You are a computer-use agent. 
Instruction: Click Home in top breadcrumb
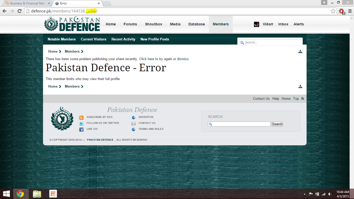pyautogui.click(x=53, y=51)
